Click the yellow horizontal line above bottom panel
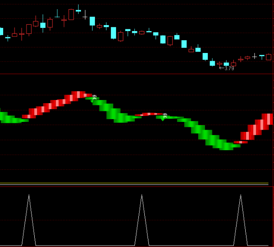 click(x=137, y=183)
